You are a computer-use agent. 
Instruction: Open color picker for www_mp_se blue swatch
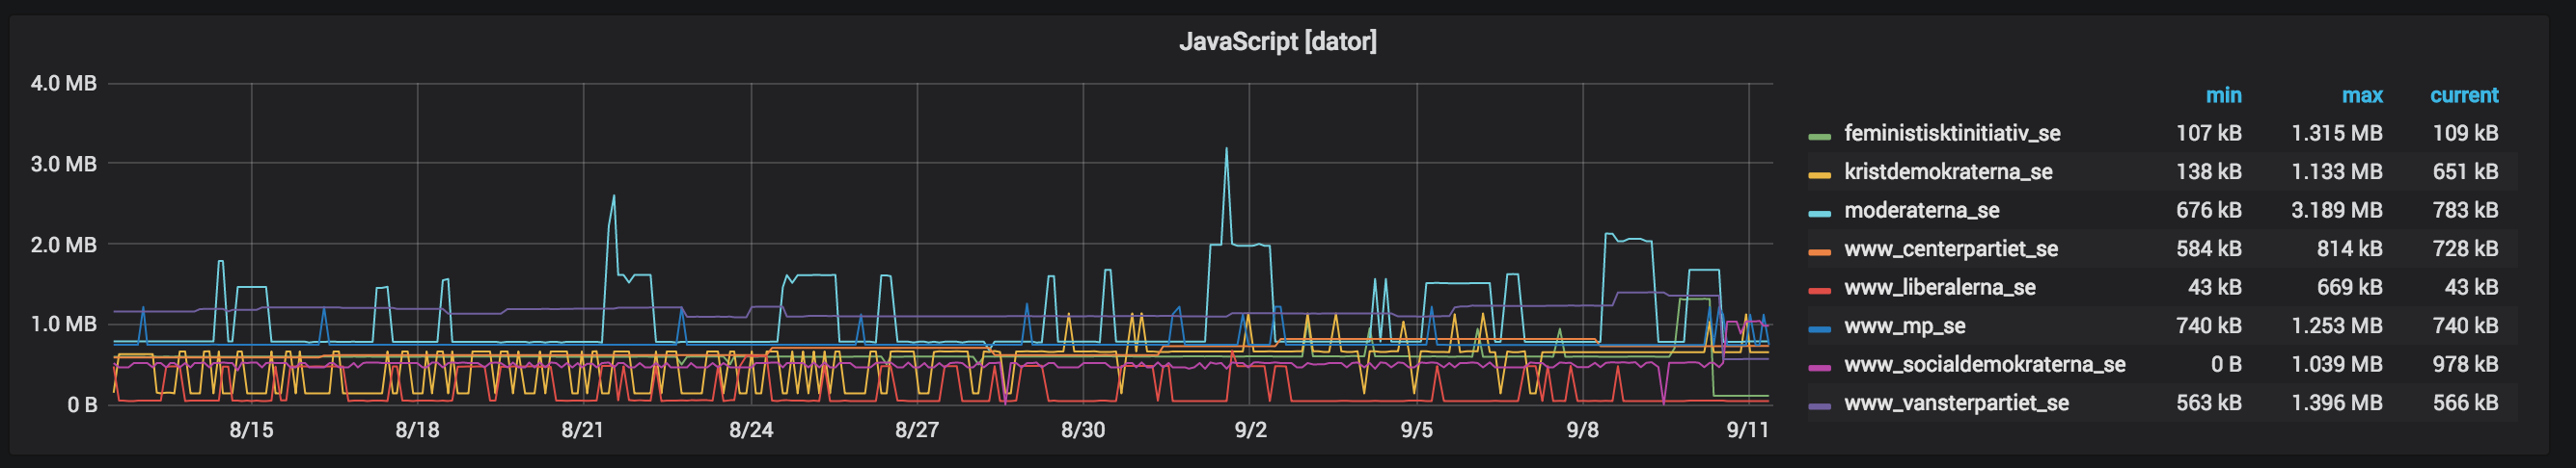[x=1820, y=328]
